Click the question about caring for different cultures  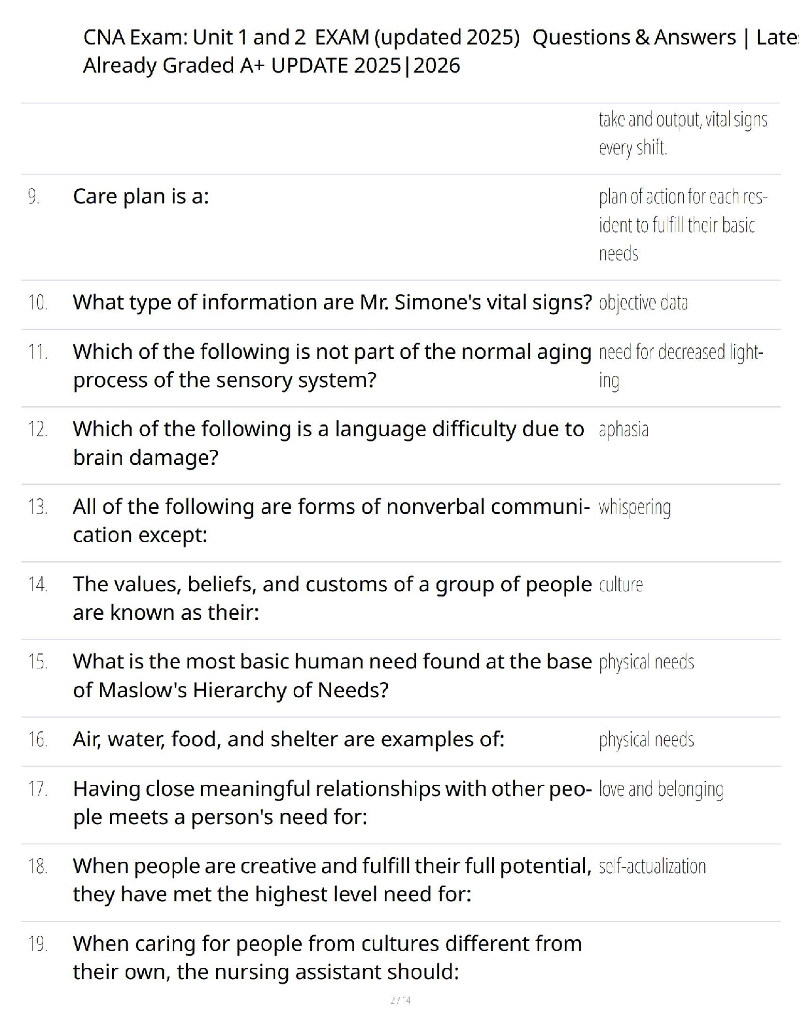coord(327,958)
